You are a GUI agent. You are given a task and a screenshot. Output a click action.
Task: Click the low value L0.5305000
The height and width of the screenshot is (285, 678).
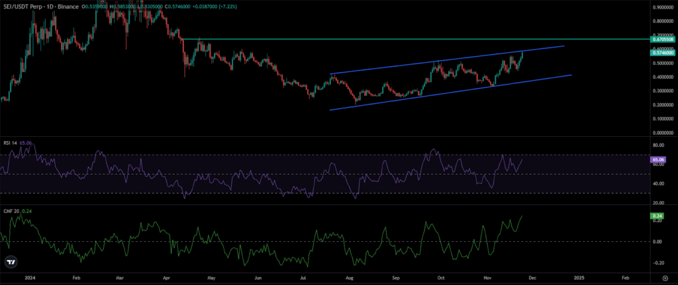point(150,7)
